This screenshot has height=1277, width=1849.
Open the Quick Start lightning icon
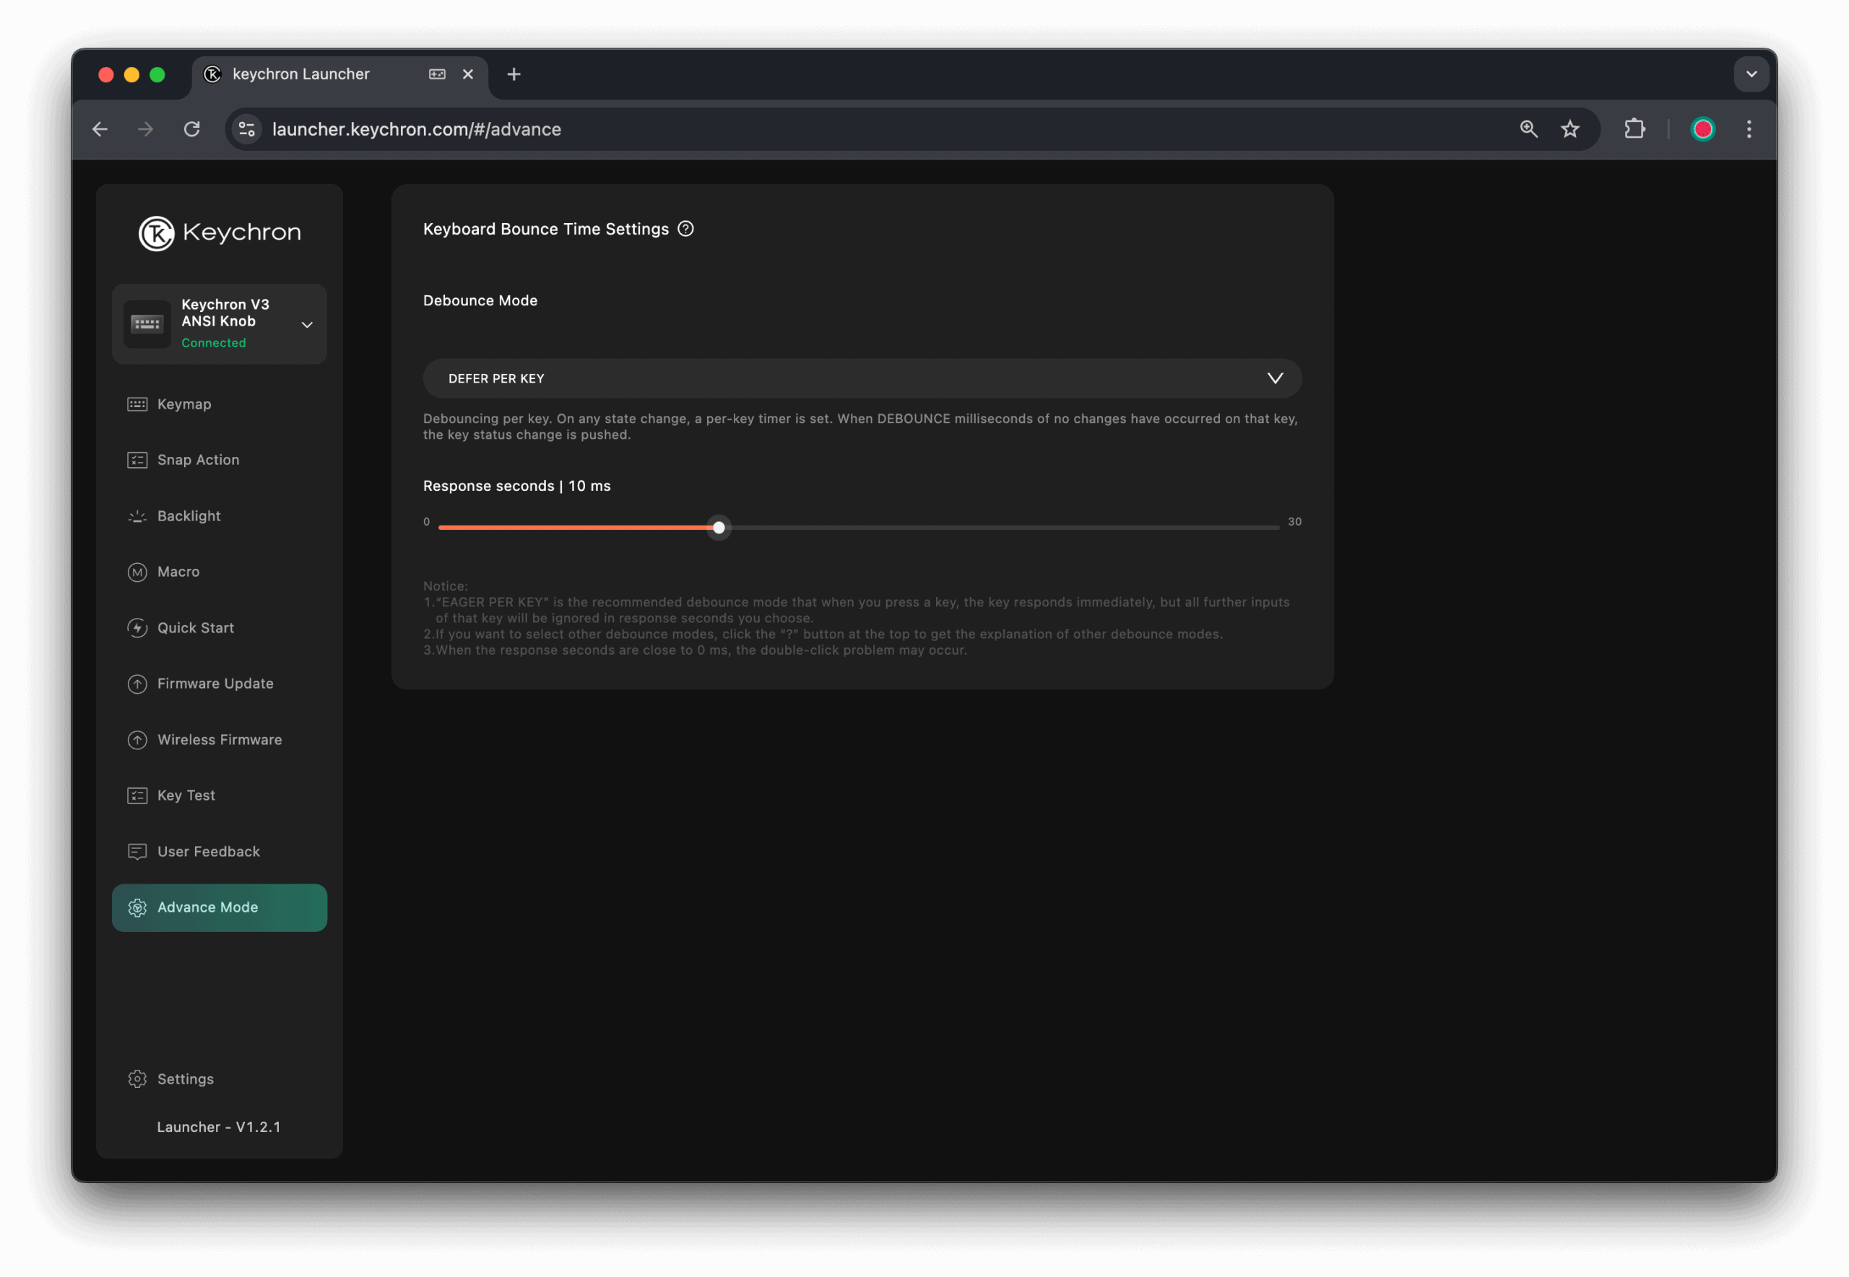pyautogui.click(x=138, y=628)
